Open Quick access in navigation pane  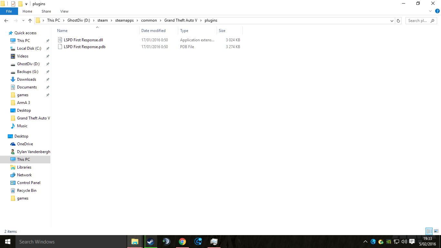(26, 33)
